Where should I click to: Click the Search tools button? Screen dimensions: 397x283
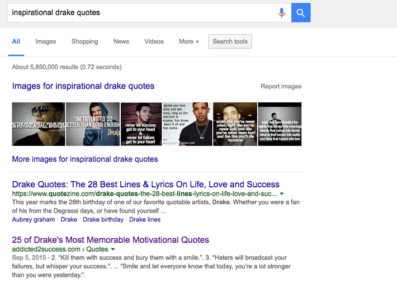[230, 41]
